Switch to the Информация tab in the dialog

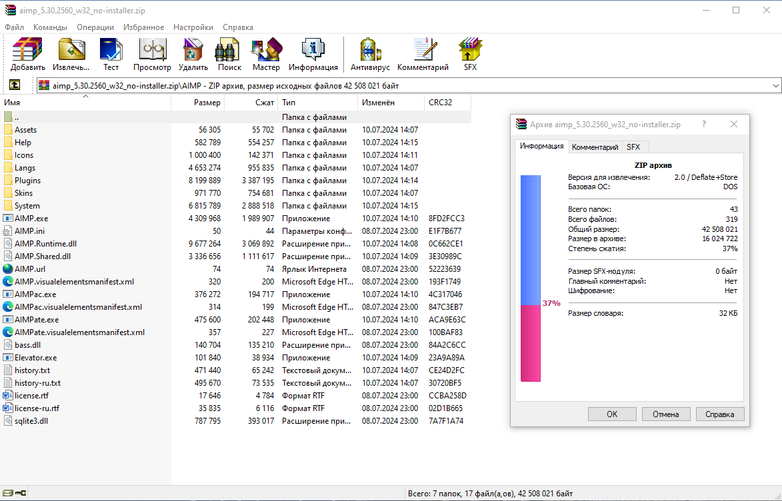(x=541, y=146)
